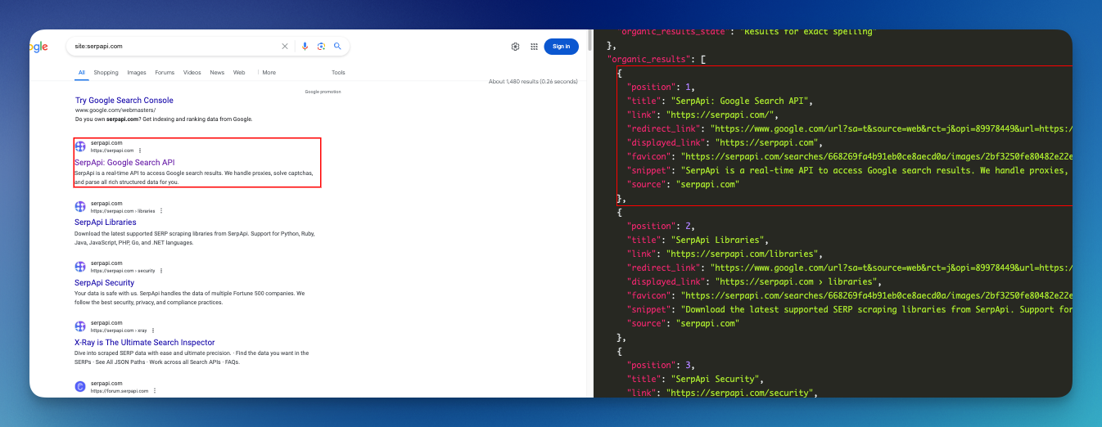Click the "organic_results_state" line in JSON
This screenshot has height=427, width=1102.
[747, 32]
